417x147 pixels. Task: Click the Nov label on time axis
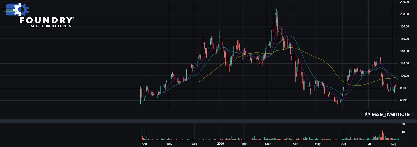[x=170, y=144]
